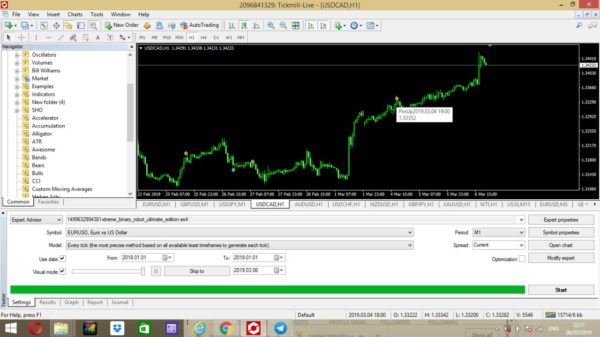The height and width of the screenshot is (337, 600).
Task: Click the Symbol properties button
Action: point(561,232)
